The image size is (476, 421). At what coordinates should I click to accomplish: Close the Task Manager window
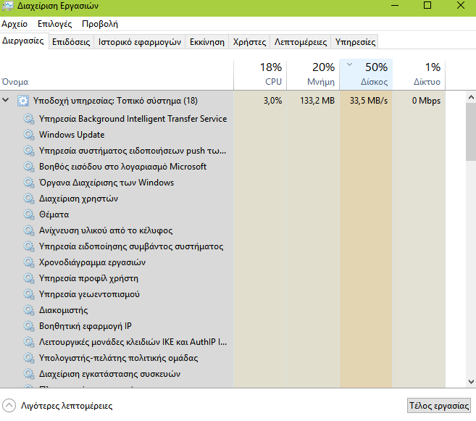(x=461, y=5)
